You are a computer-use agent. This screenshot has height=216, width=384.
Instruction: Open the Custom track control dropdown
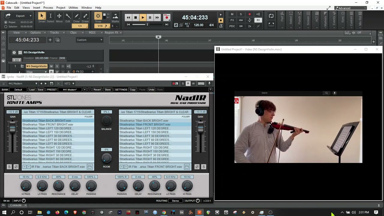pos(90,40)
